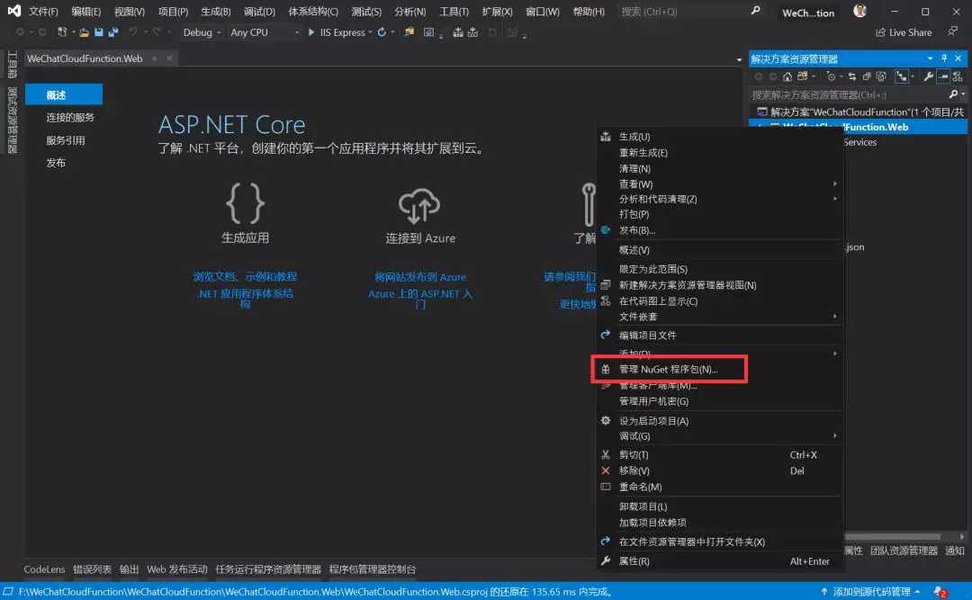Viewport: 972px width, 600px height.
Task: Click the View Class Diagram icon
Action: pos(958,76)
